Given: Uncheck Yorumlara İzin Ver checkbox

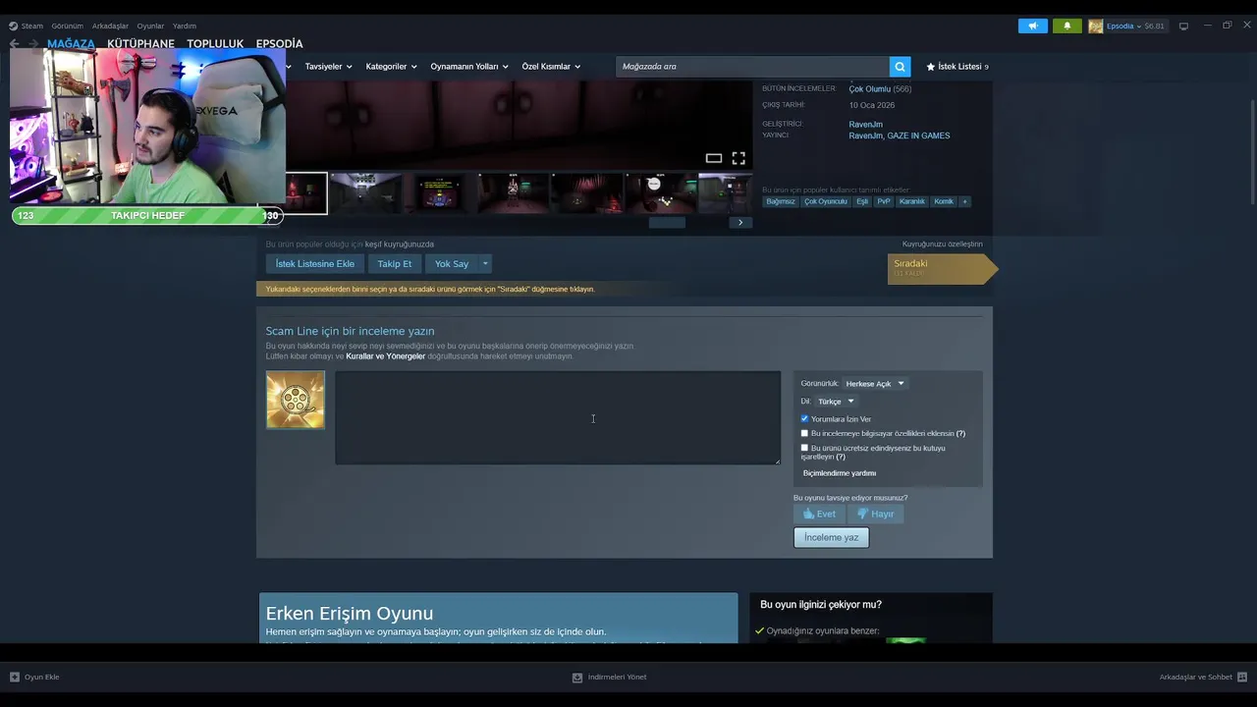Looking at the screenshot, I should coord(804,418).
